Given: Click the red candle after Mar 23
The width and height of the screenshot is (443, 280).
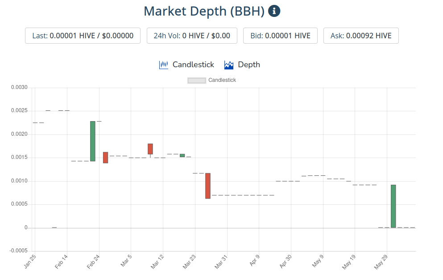Looking at the screenshot, I should click(208, 186).
